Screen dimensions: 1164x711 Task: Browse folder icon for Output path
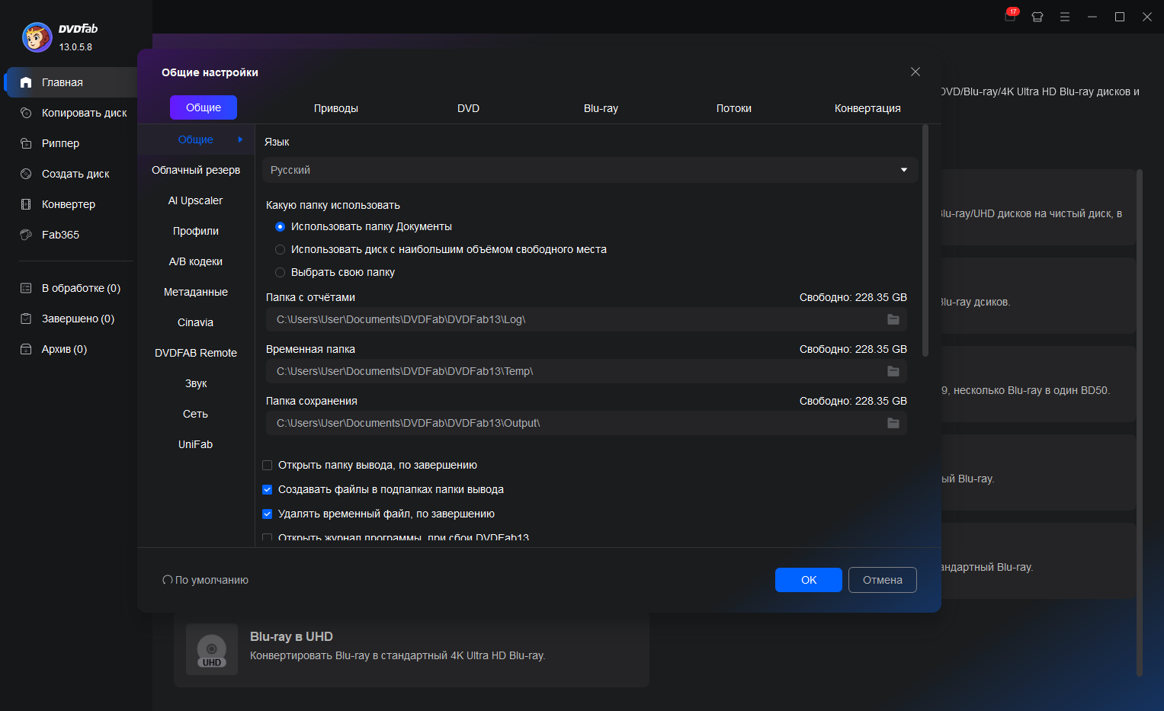tap(893, 423)
